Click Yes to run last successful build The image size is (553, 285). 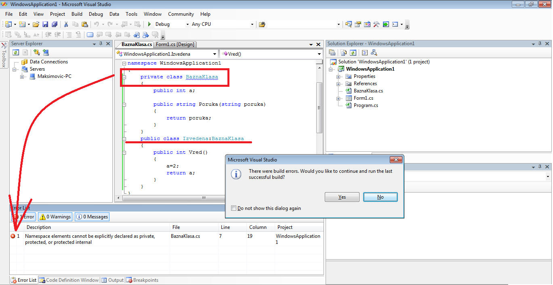342,197
